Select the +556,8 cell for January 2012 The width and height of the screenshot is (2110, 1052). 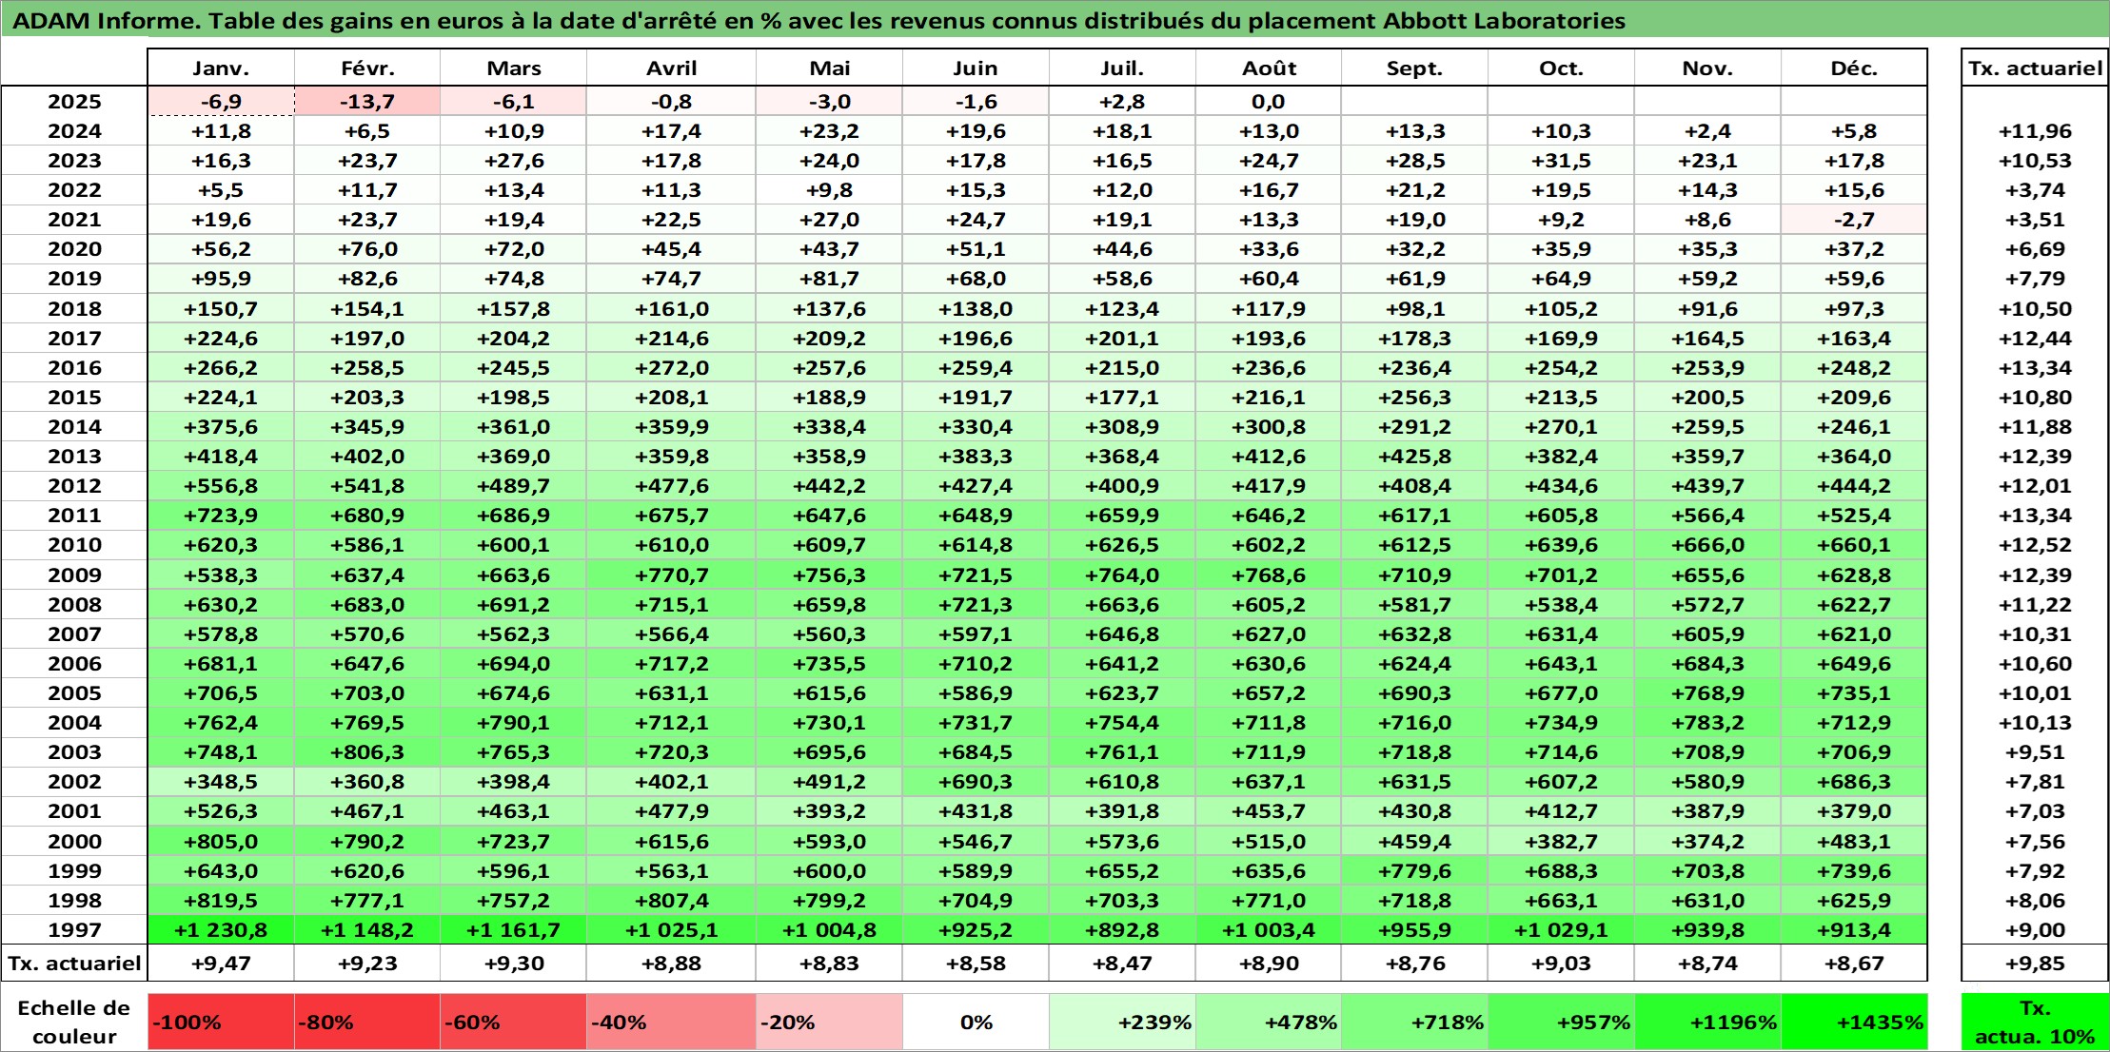[221, 486]
